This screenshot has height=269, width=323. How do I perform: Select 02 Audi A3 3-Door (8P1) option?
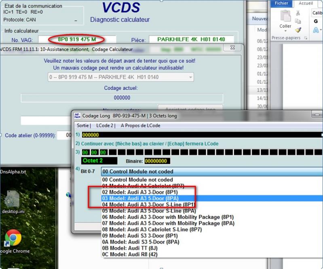212,192
